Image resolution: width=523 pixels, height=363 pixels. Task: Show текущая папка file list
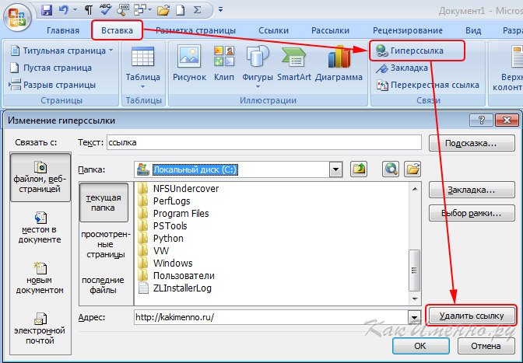(x=104, y=202)
